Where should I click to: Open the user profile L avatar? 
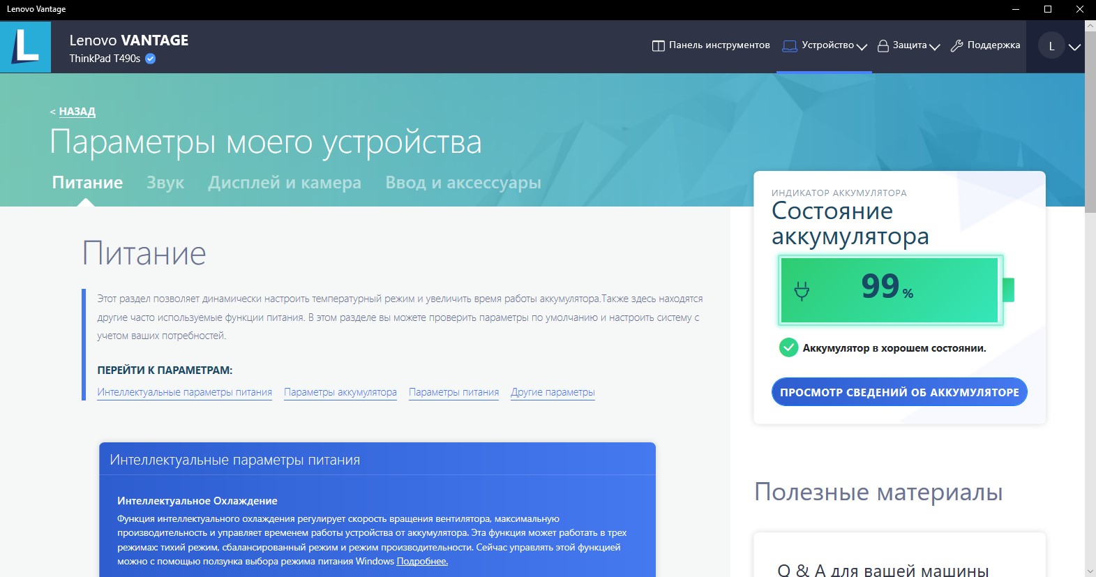1051,46
